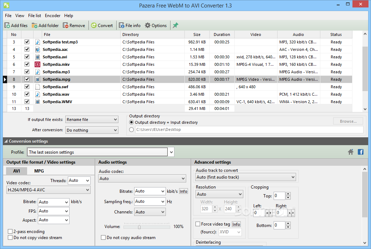Sort file list by Status column header
This screenshot has width=371, height=249.
(x=336, y=35)
